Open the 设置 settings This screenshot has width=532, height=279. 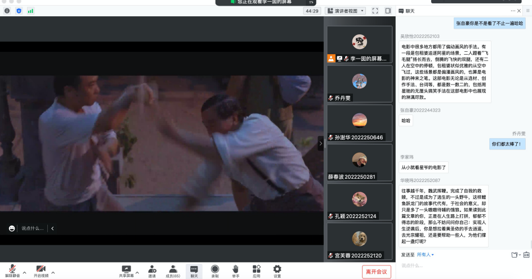coord(277,271)
